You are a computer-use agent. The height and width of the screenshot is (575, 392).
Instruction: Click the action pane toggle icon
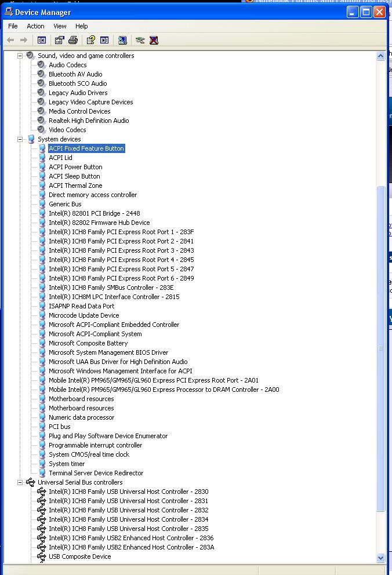click(104, 40)
